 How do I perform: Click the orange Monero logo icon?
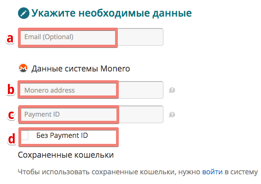tap(23, 68)
